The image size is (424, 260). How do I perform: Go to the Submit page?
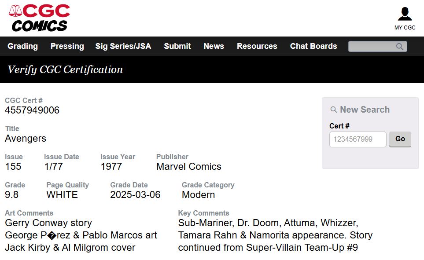tap(177, 46)
